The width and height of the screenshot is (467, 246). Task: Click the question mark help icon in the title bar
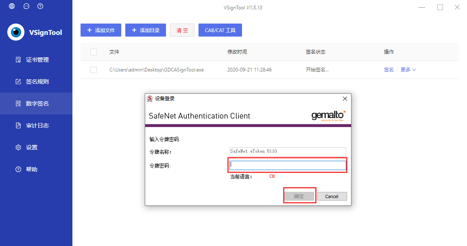coord(41,6)
